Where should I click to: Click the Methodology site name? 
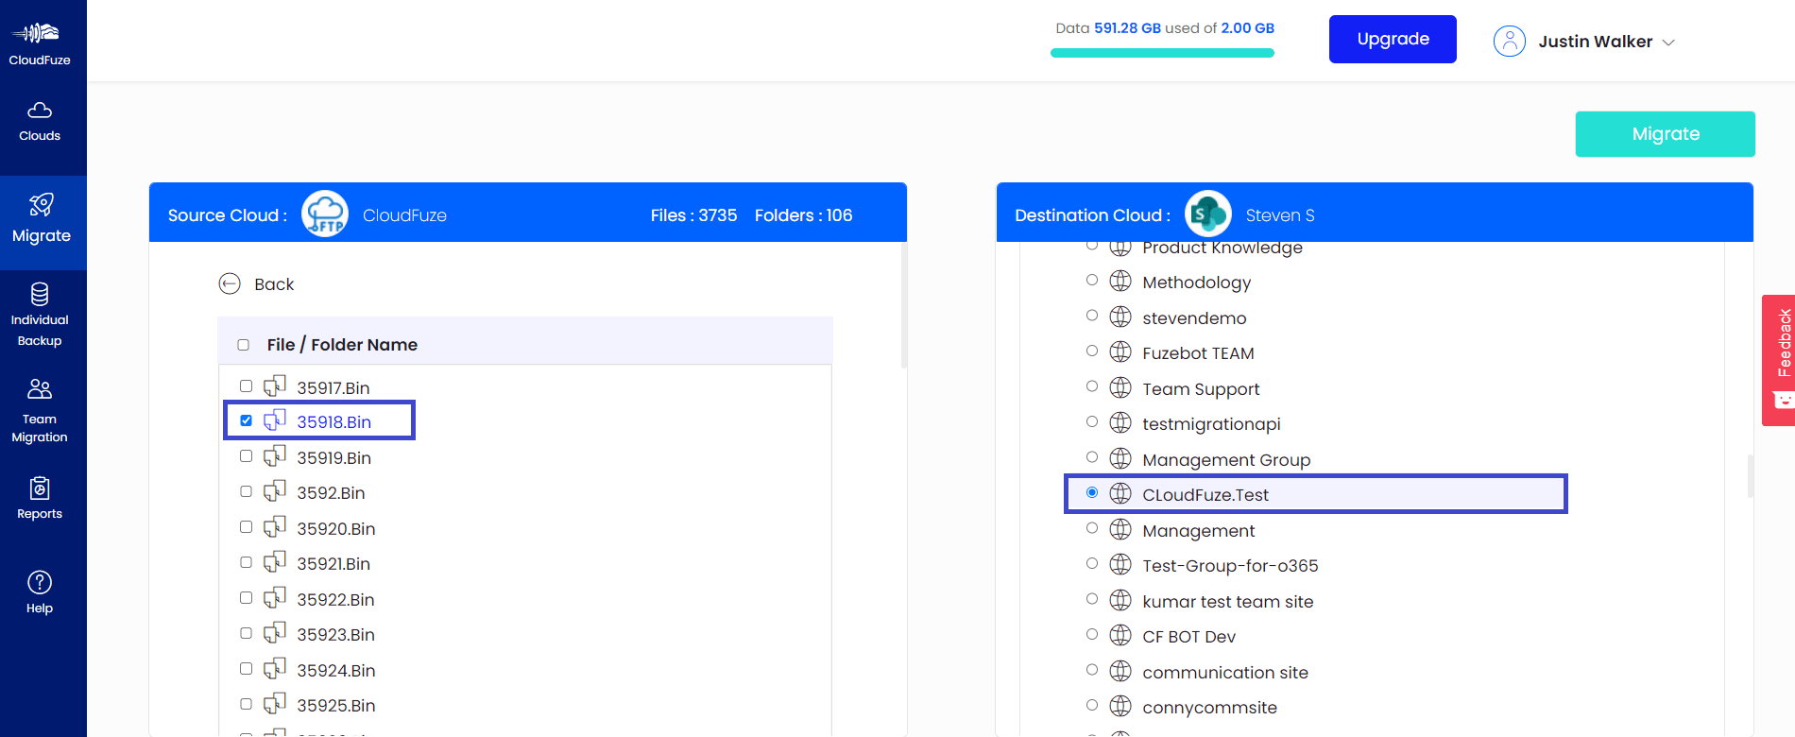point(1196,283)
